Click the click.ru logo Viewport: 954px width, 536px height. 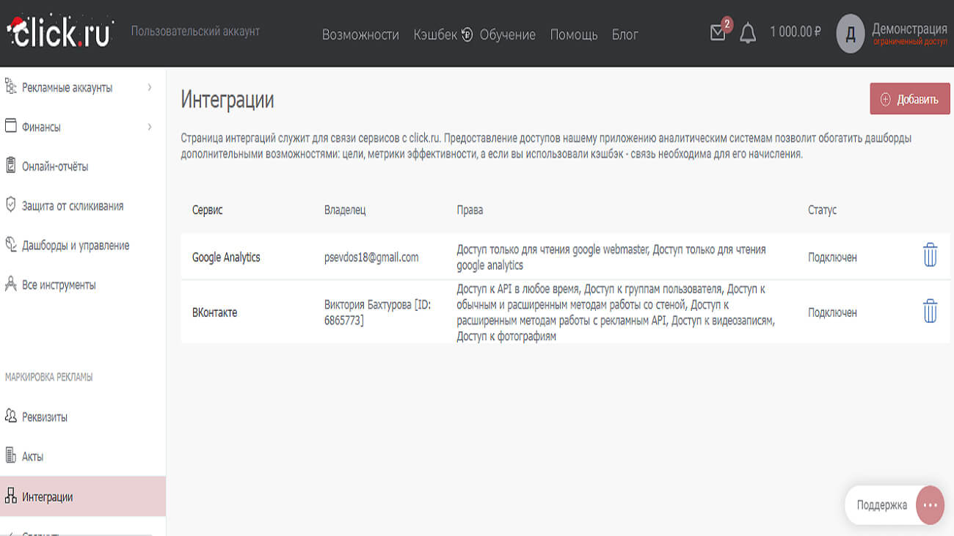(59, 33)
